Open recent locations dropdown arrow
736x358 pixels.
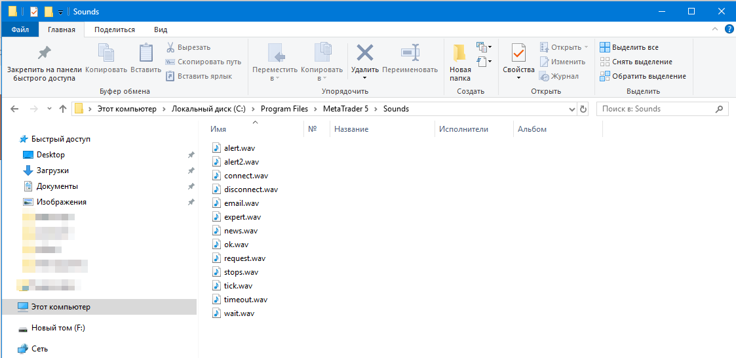pos(50,109)
